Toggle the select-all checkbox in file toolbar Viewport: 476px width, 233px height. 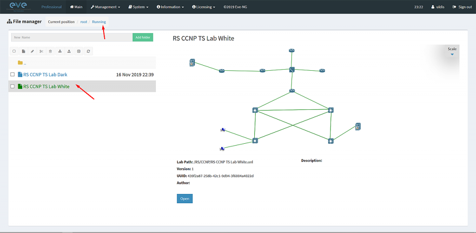[14, 51]
